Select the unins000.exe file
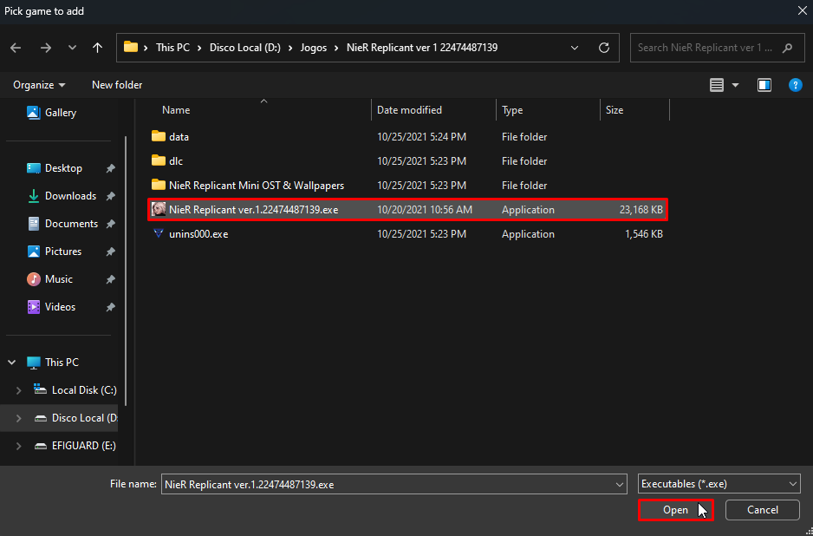Image resolution: width=813 pixels, height=536 pixels. coord(198,234)
